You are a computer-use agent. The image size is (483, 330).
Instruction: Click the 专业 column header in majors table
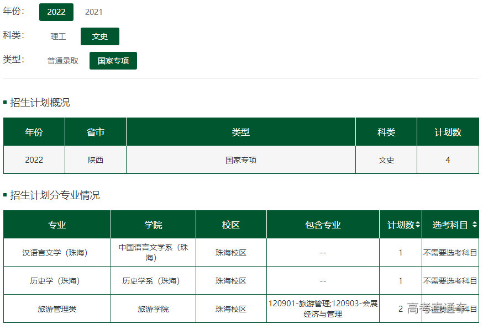pos(57,225)
